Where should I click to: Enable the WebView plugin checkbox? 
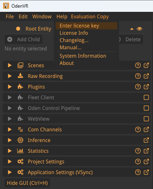(146, 119)
